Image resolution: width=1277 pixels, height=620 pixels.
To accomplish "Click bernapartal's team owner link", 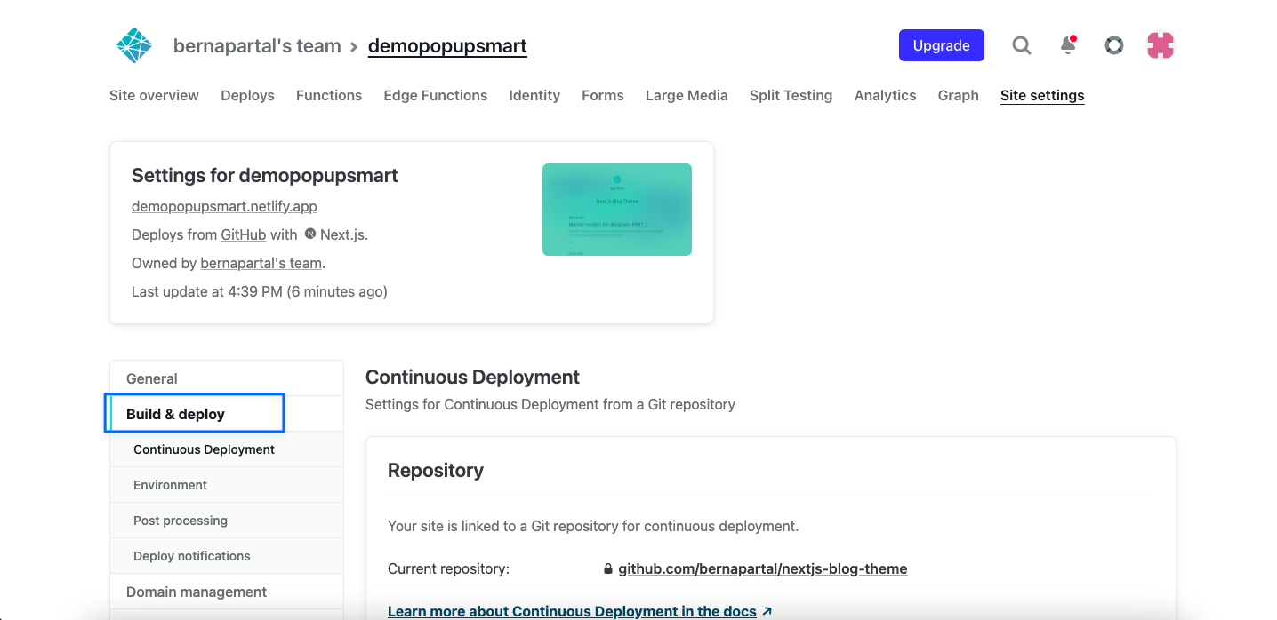I will click(x=261, y=263).
